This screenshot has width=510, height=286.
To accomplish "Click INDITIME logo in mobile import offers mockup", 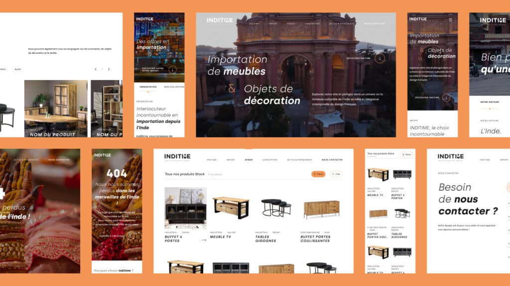I will click(x=145, y=19).
